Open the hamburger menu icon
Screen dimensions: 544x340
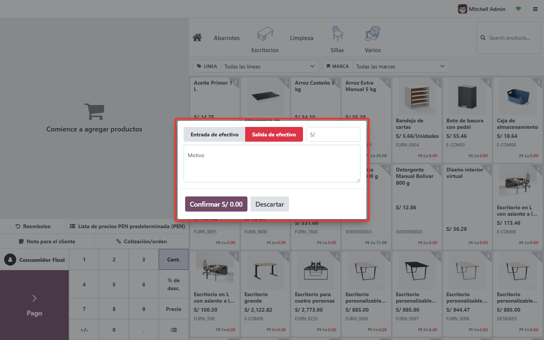[535, 9]
